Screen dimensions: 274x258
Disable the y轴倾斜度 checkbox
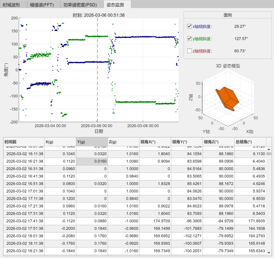coord(189,38)
